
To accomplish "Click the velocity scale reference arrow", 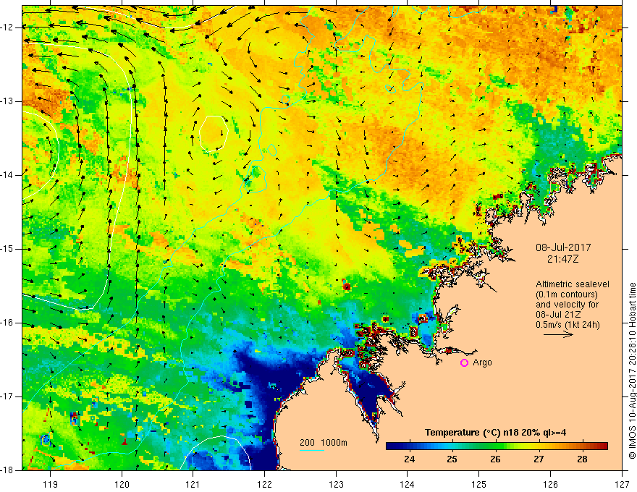I will pos(558,334).
